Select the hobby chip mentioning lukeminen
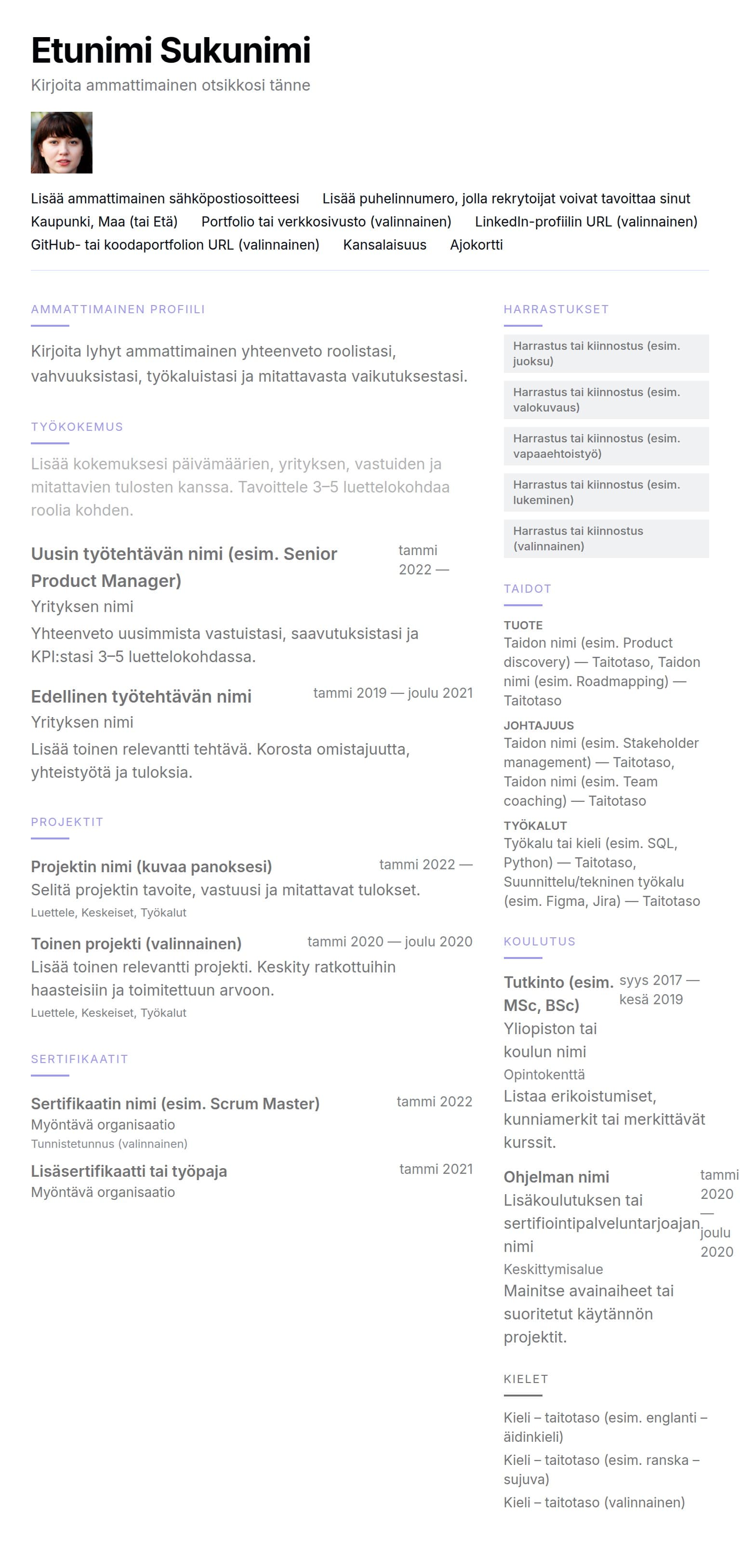The width and height of the screenshot is (740, 1543). pos(606,492)
